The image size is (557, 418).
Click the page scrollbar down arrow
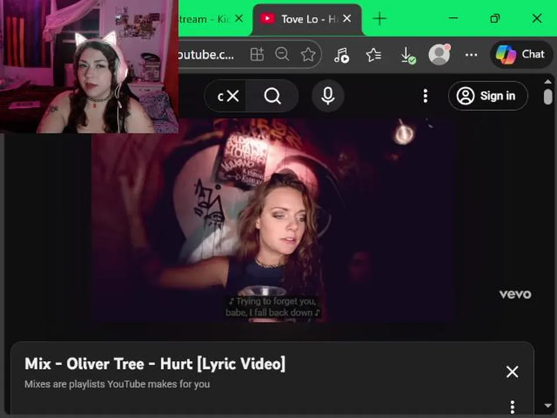pyautogui.click(x=548, y=406)
